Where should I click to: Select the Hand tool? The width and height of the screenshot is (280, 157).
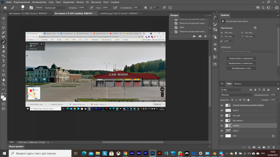point(3,80)
